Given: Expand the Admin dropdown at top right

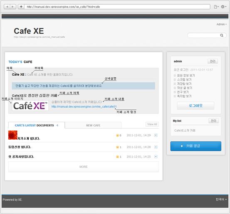Looking at the screenshot, I should (x=222, y=25).
